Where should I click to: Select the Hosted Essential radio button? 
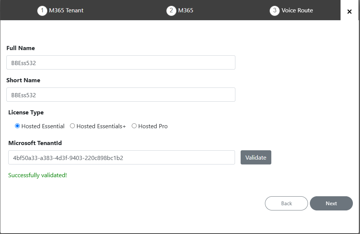(17, 126)
